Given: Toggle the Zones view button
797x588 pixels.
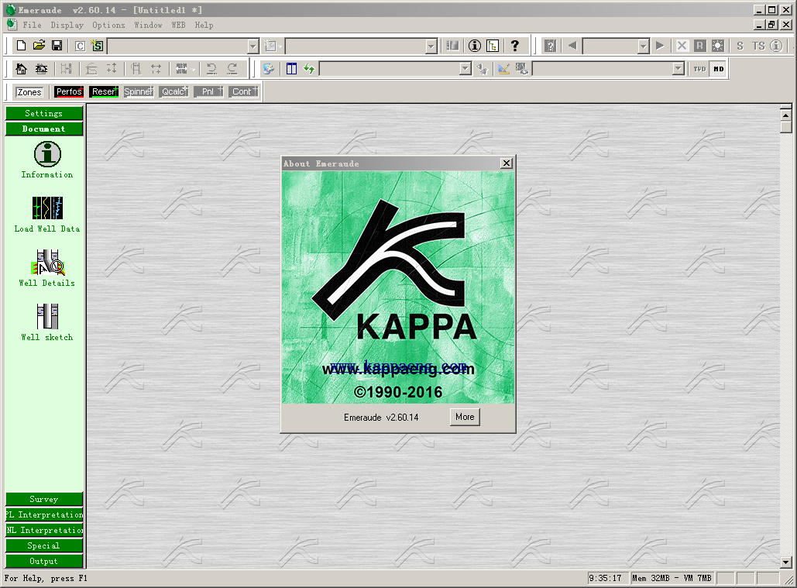Looking at the screenshot, I should [29, 92].
